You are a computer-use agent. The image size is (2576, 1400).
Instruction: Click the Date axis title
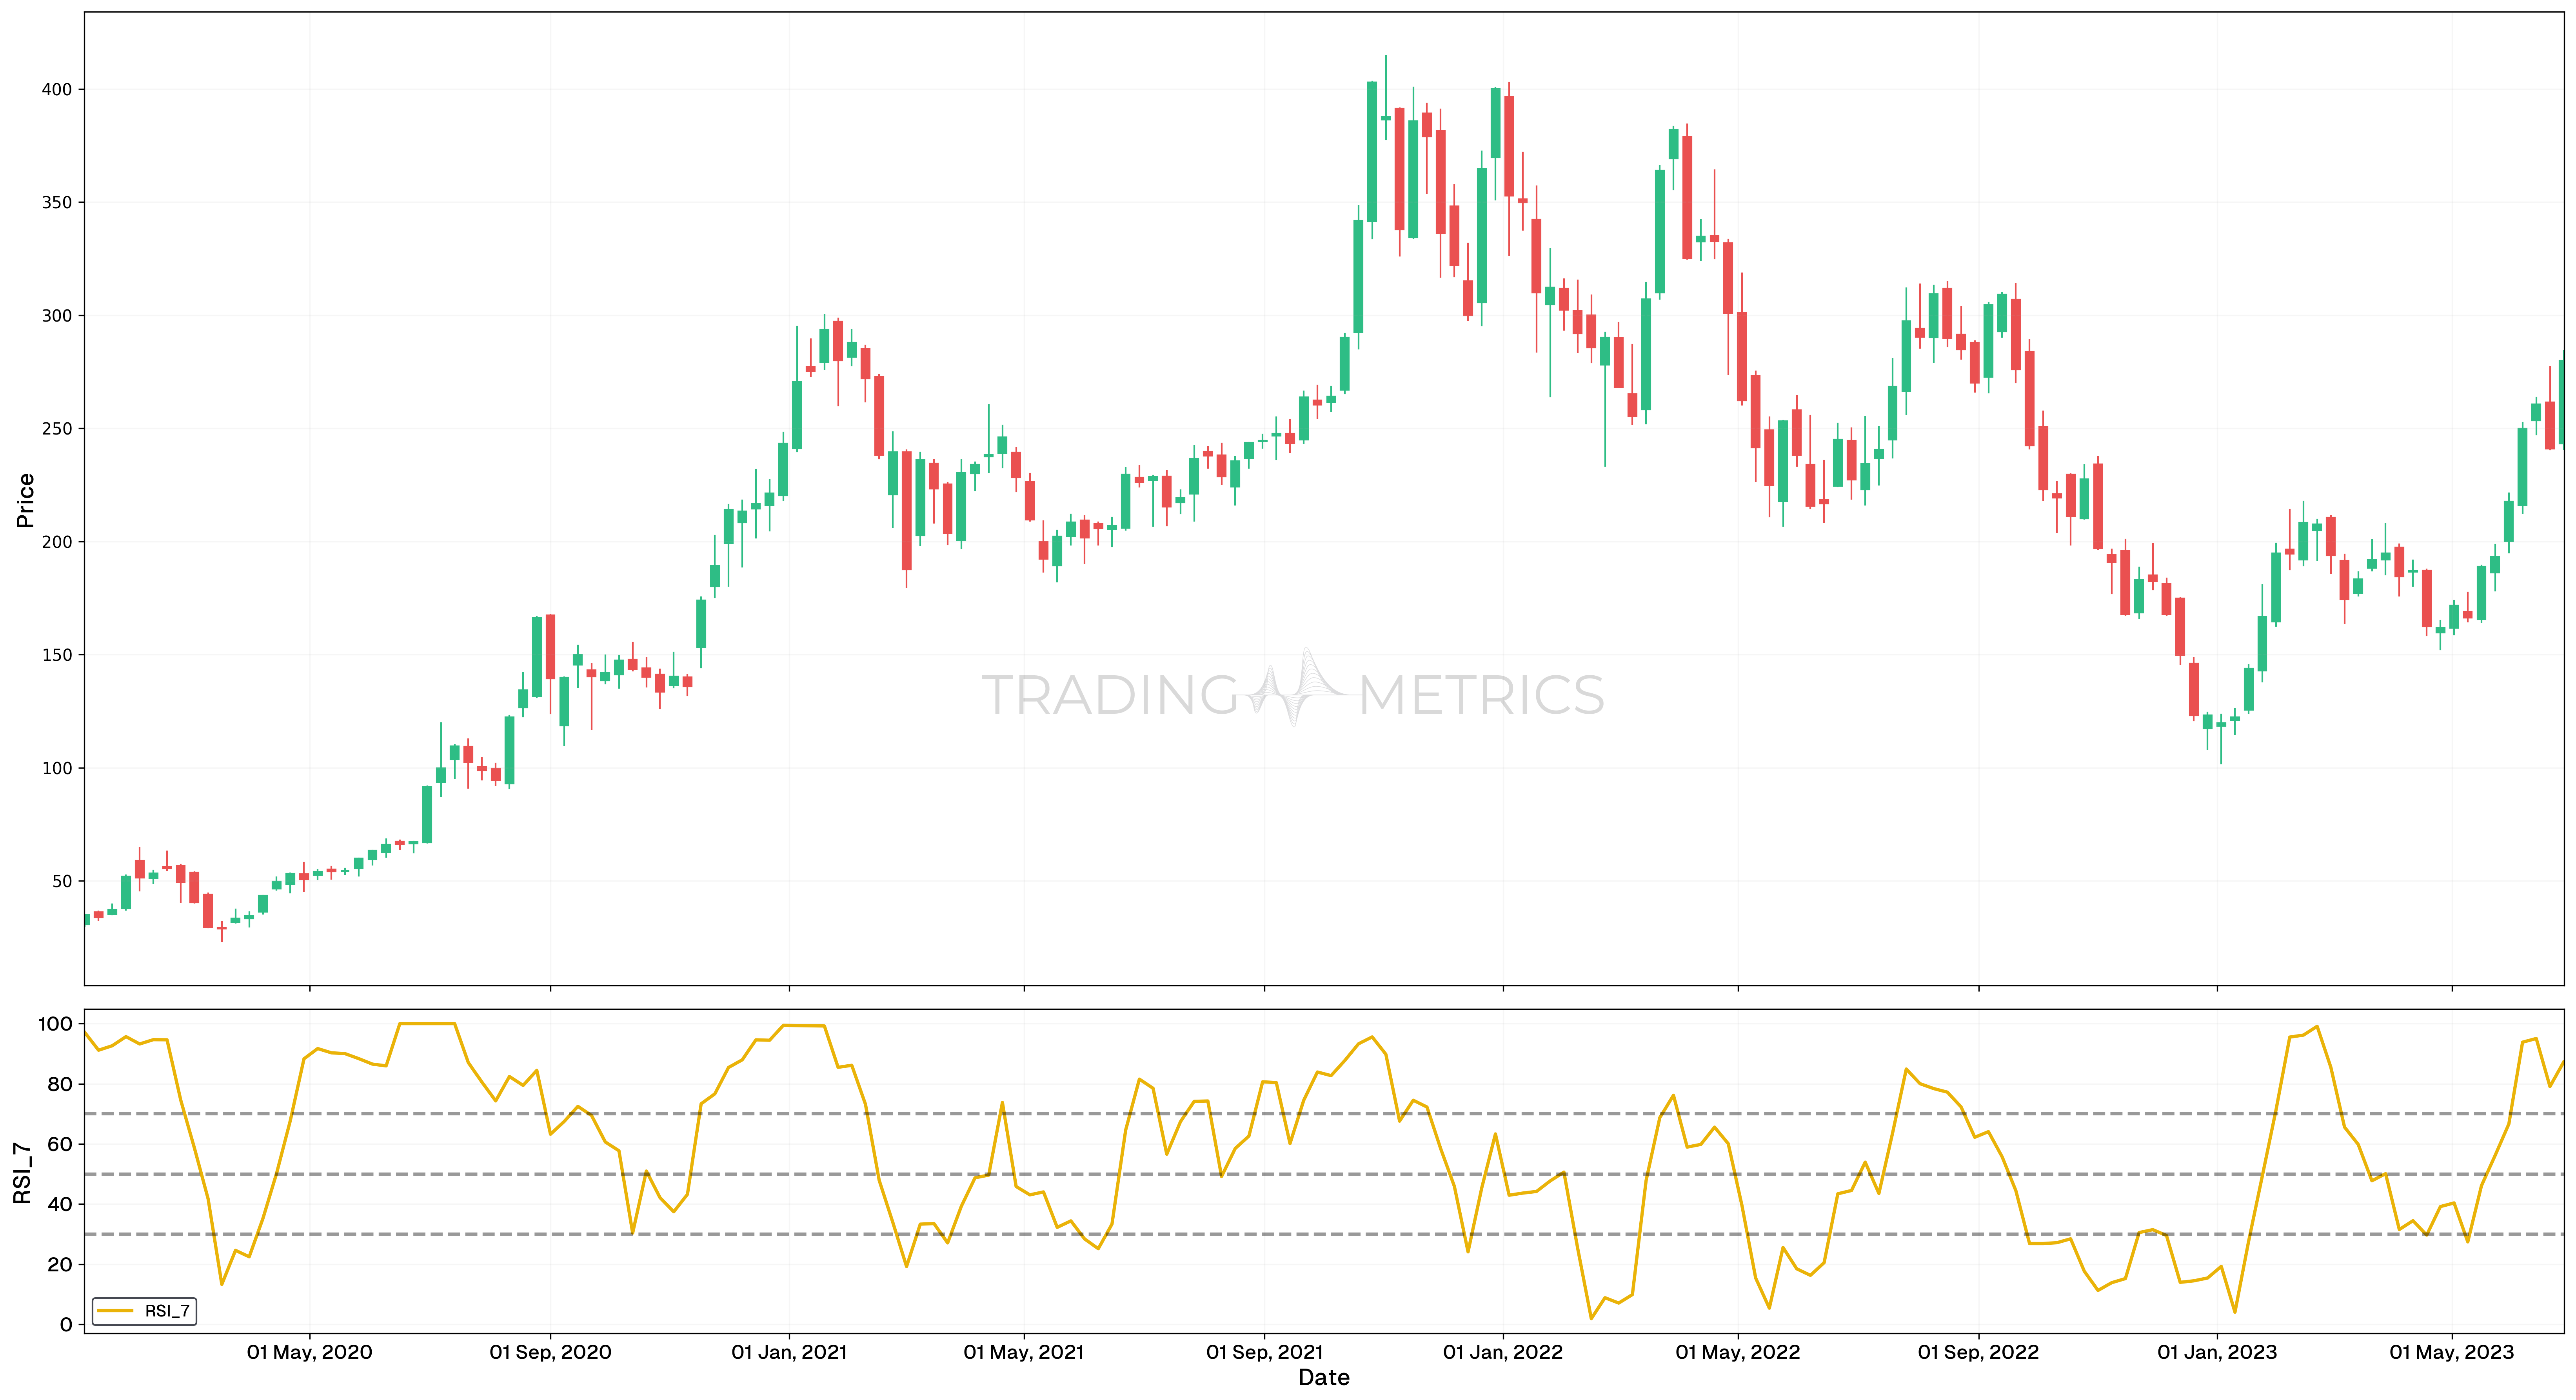[x=1324, y=1378]
